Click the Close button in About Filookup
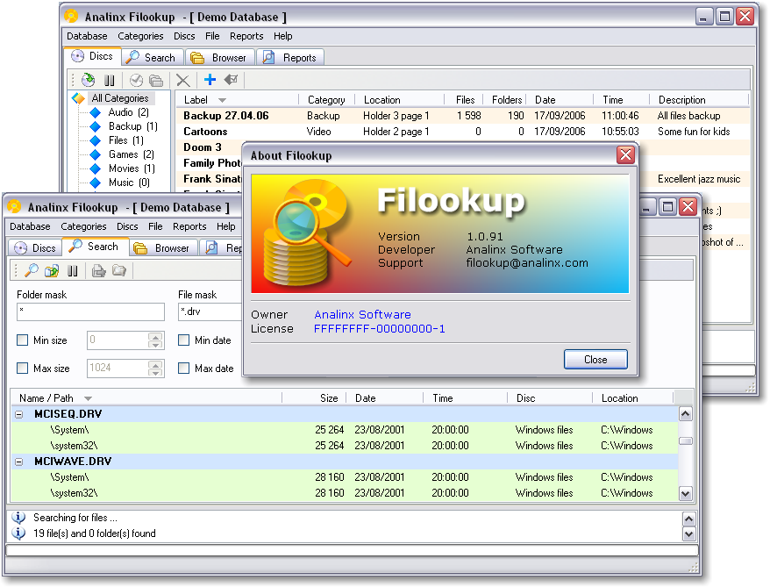 (x=595, y=360)
